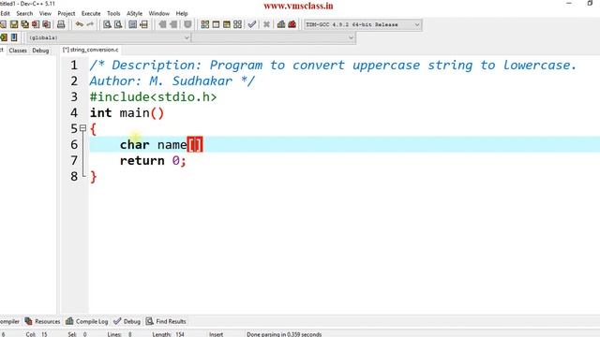Image resolution: width=600 pixels, height=337 pixels.
Task: Click the 'char name[]' code line
Action: 161,144
